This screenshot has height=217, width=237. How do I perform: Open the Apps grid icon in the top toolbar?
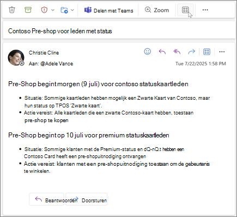click(x=185, y=10)
